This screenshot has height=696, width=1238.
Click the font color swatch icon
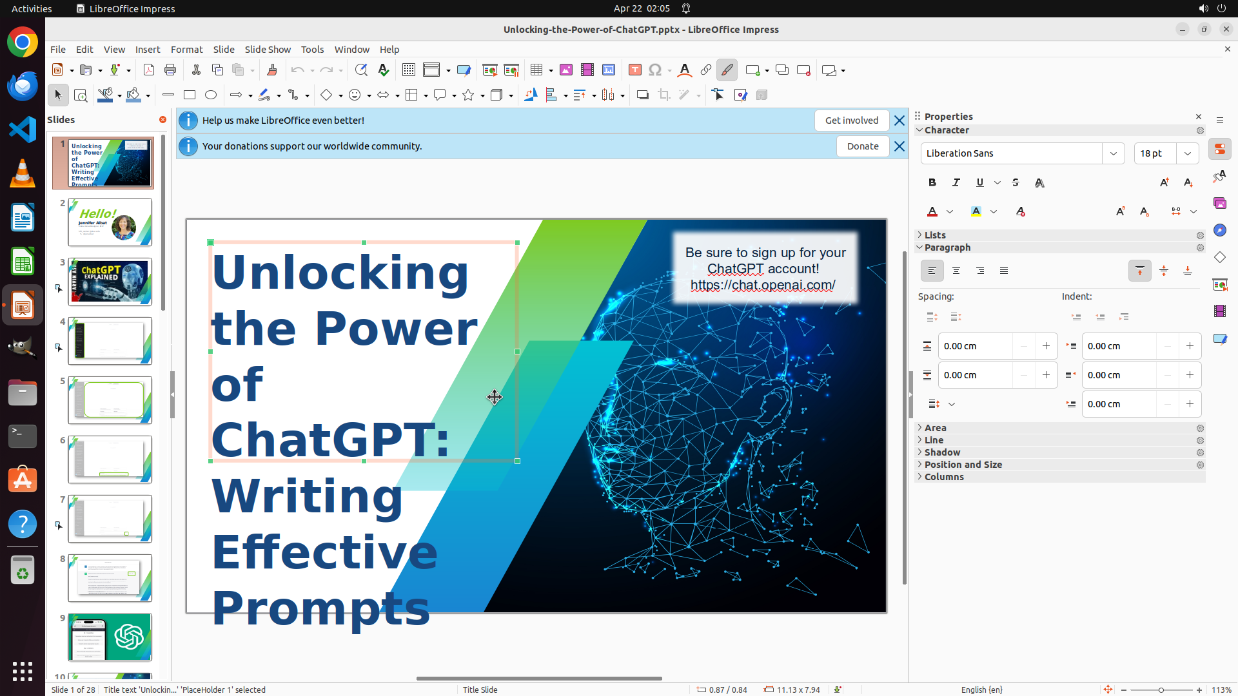[x=932, y=211]
